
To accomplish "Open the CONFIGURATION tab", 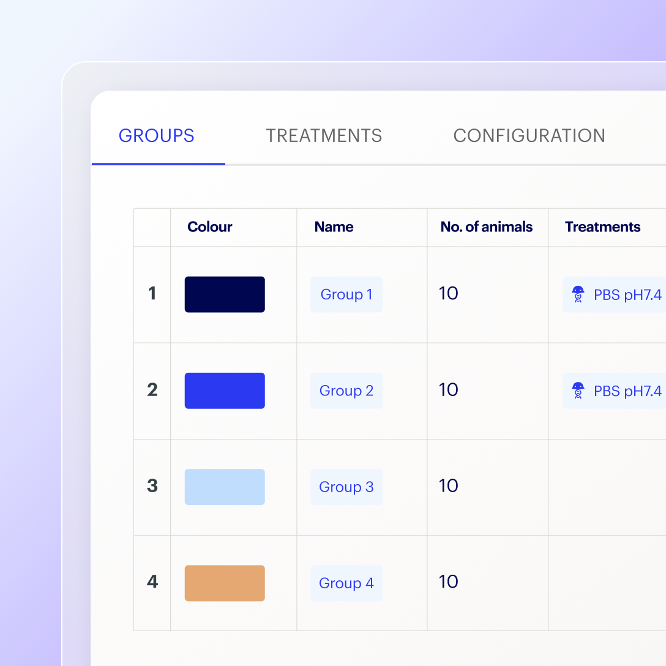I will pyautogui.click(x=529, y=136).
